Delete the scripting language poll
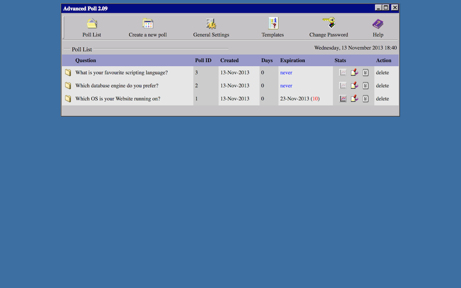This screenshot has width=461, height=288. tap(382, 72)
